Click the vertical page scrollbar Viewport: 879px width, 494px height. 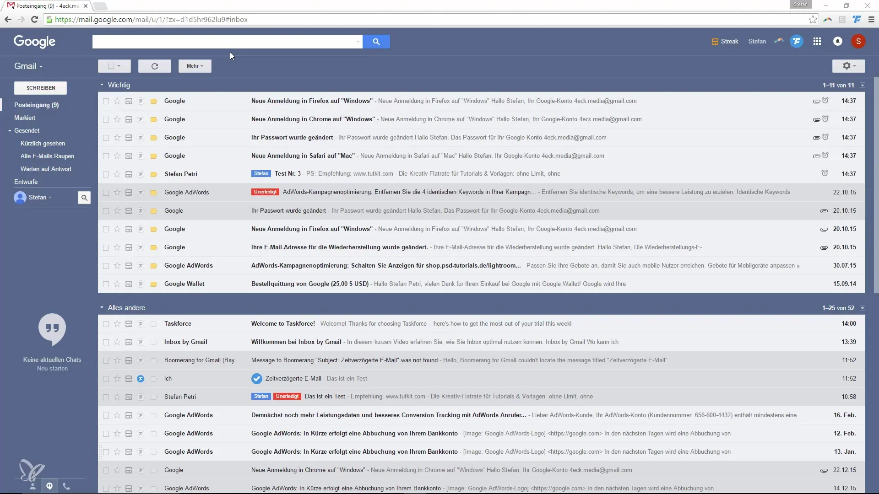tap(876, 185)
